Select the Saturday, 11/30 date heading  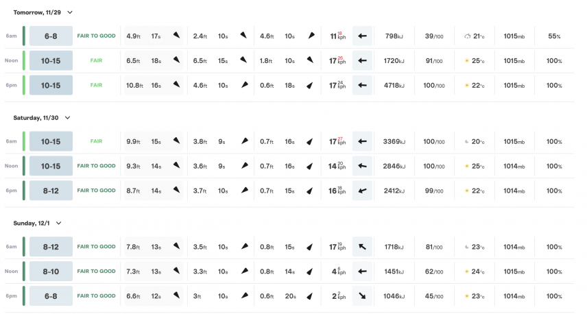[x=36, y=118]
